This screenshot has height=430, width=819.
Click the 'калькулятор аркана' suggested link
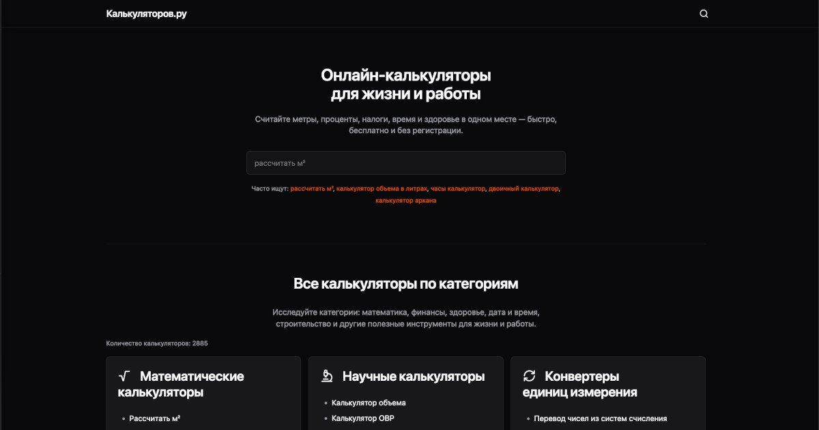tap(405, 201)
